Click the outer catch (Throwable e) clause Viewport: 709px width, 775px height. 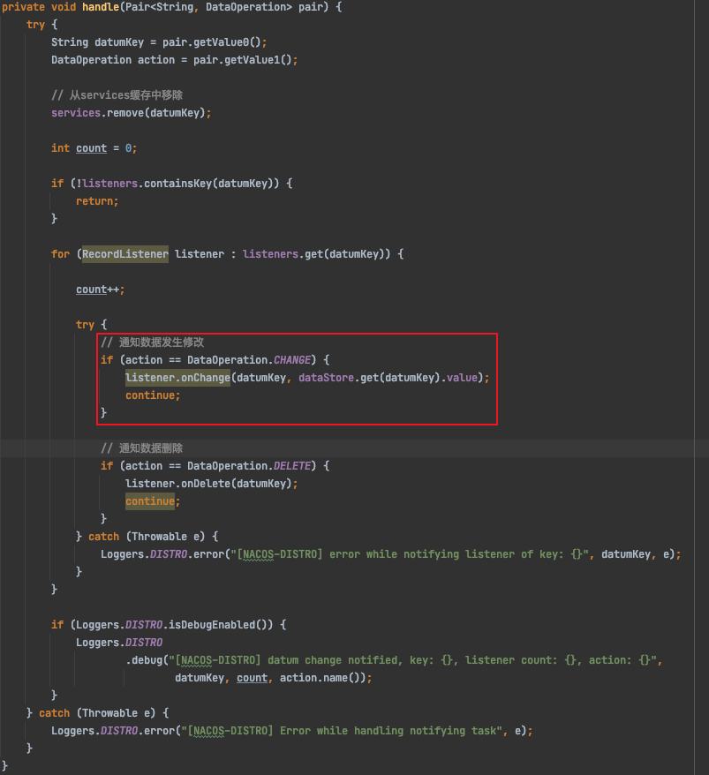click(97, 713)
